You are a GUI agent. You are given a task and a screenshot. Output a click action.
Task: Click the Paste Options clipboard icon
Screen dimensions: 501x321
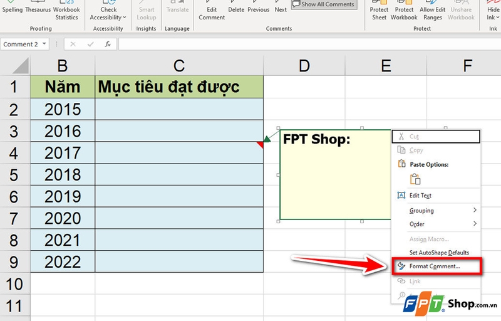click(x=415, y=179)
